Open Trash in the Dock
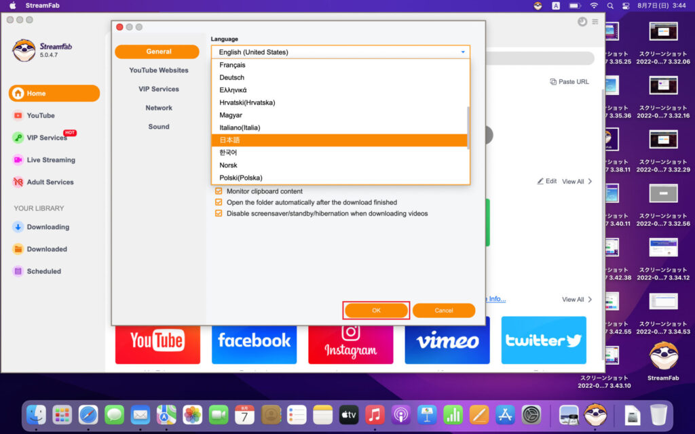The width and height of the screenshot is (695, 434). tap(658, 416)
